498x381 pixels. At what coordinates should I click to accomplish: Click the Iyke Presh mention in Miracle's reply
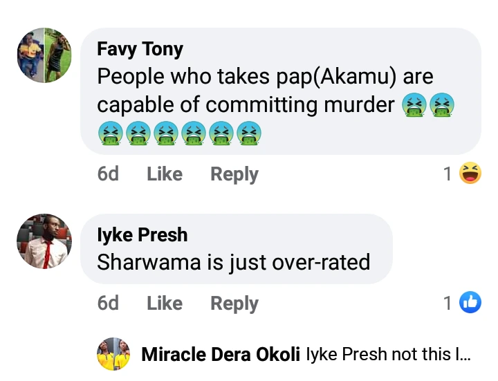[x=347, y=355]
